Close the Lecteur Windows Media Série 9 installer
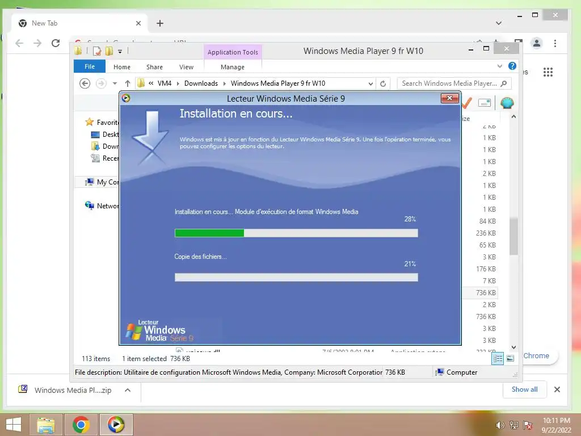The height and width of the screenshot is (436, 581). coord(450,98)
